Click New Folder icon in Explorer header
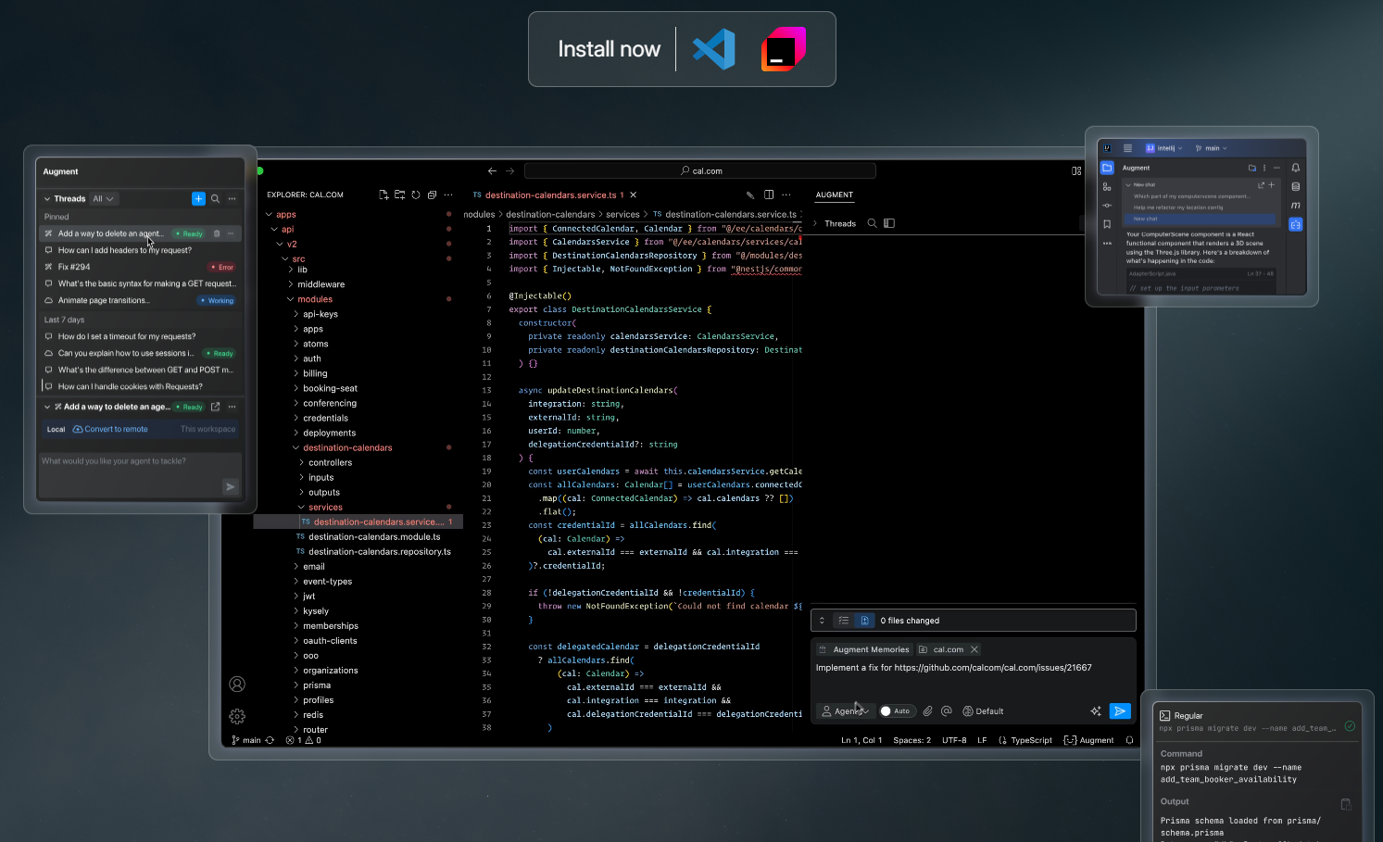 coord(399,195)
